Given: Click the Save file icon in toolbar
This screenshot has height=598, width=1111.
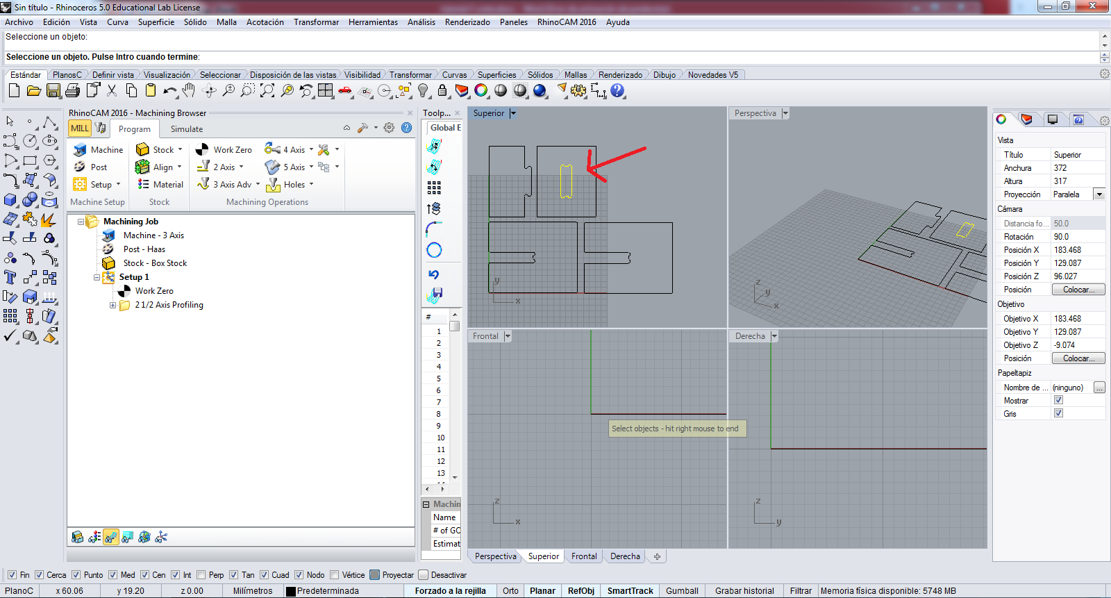Looking at the screenshot, I should coord(53,90).
